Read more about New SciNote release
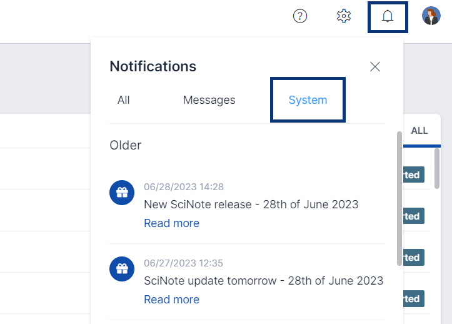Viewport: 452px width, 324px height. tap(171, 223)
